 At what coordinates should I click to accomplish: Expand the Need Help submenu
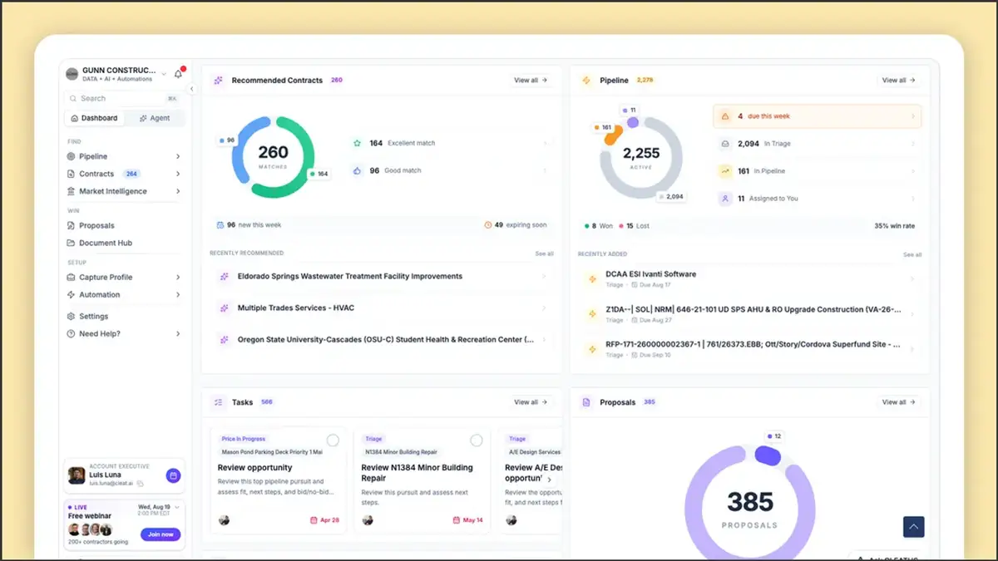(178, 333)
